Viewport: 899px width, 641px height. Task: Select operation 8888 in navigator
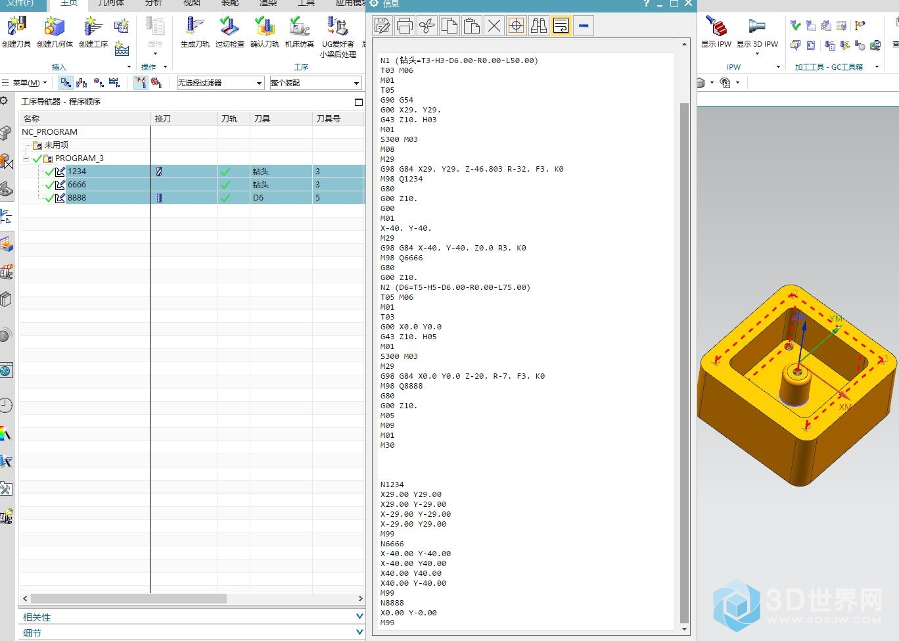coord(77,198)
